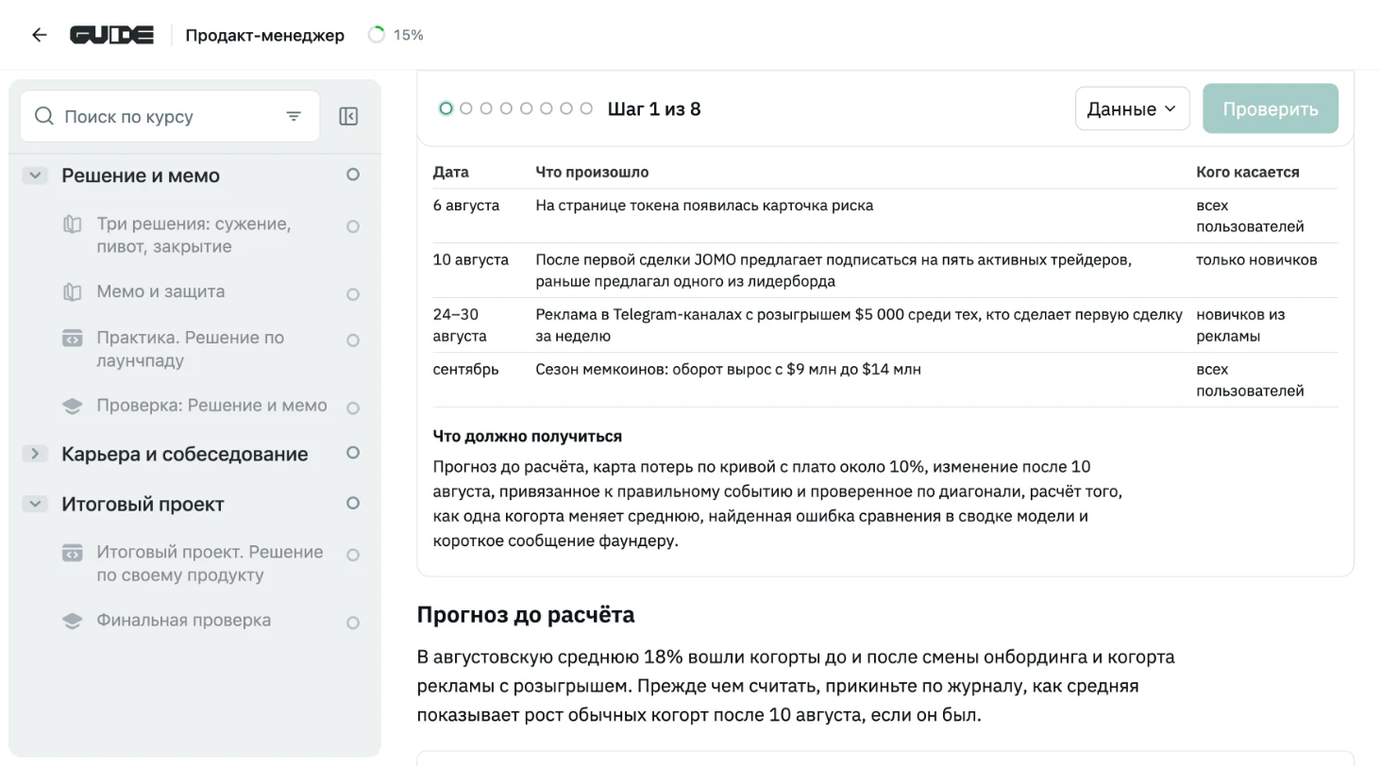Click the 'Прогноз до расчёта' heading
Screen dimensions: 1381x766
point(526,615)
